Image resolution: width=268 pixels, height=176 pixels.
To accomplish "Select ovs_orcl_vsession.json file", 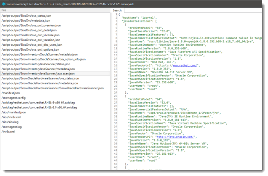I will [x=31, y=40].
